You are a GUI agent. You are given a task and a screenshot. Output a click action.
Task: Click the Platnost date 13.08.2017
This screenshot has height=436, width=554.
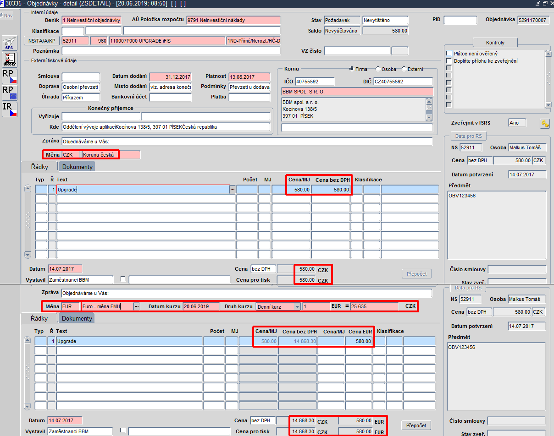tap(249, 77)
